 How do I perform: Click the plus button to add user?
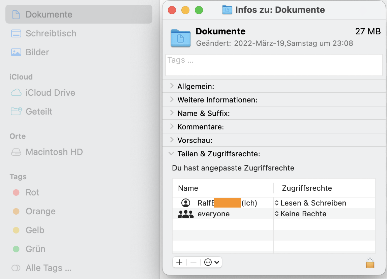click(x=179, y=262)
